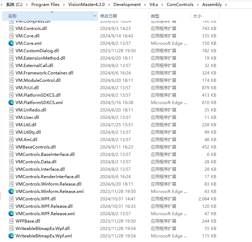
Task: Go to Development breadcrumb segment
Action: tap(127, 5)
